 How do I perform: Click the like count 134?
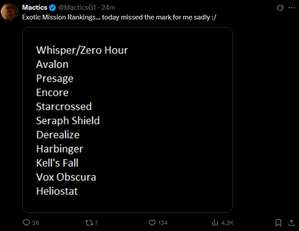click(x=163, y=223)
